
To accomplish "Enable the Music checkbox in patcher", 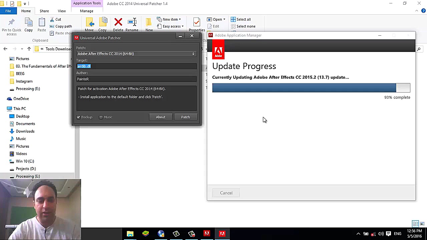I will point(101,117).
